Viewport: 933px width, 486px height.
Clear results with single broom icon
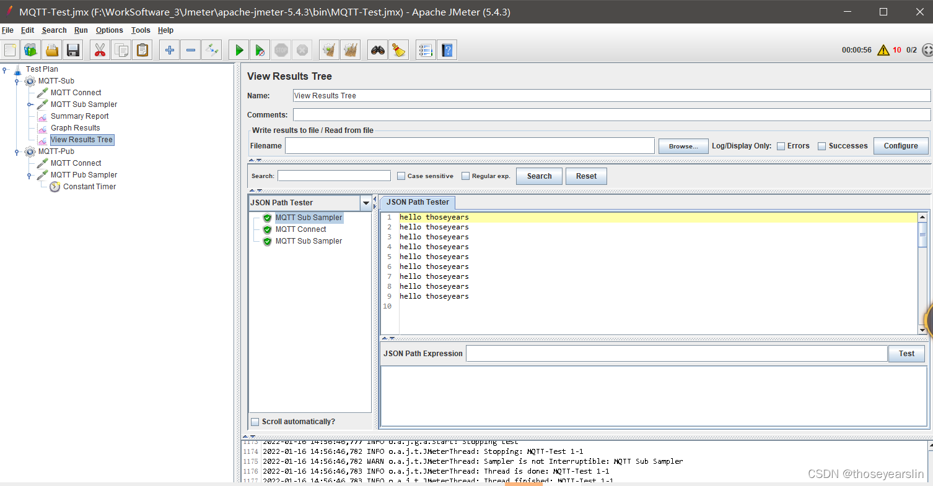point(329,50)
